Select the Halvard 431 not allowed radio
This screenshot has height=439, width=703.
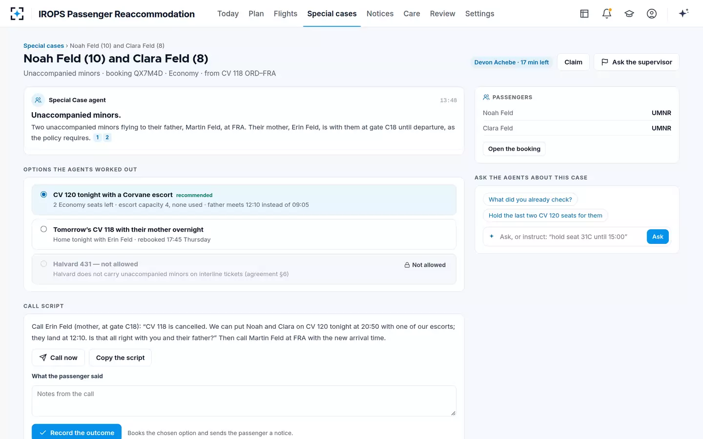44,264
